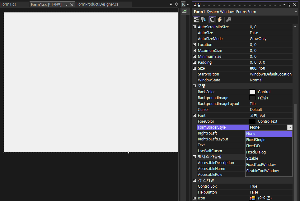The width and height of the screenshot is (300, 201).
Task: Choose None in border style list
Action: click(269, 134)
